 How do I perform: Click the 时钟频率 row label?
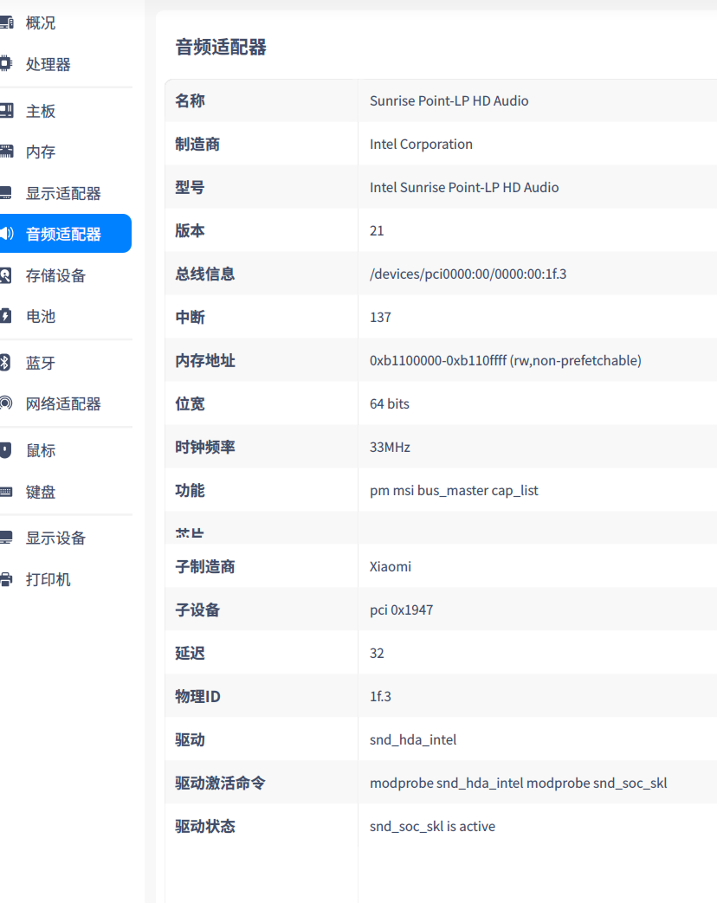click(205, 447)
